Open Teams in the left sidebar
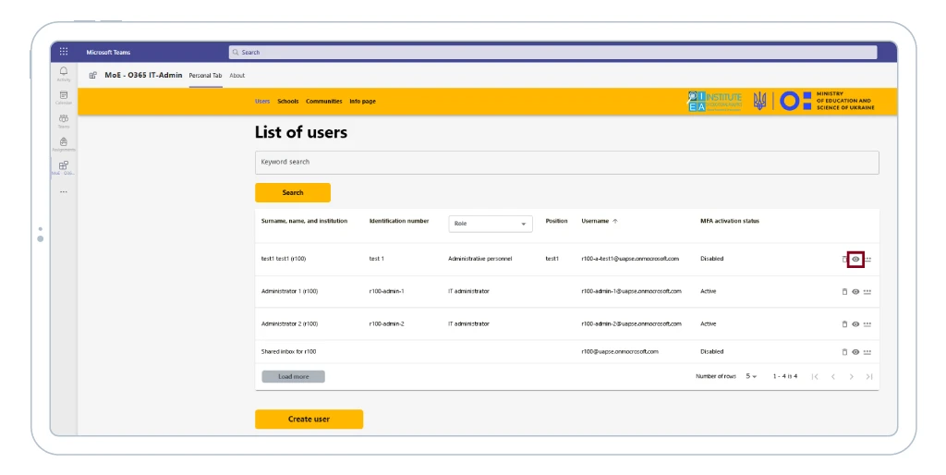Image resolution: width=946 pixels, height=475 pixels. (x=64, y=121)
